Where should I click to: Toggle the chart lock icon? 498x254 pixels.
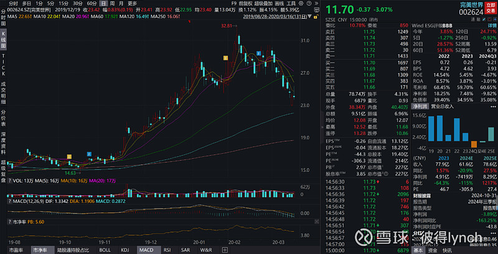pyautogui.click(x=316, y=17)
